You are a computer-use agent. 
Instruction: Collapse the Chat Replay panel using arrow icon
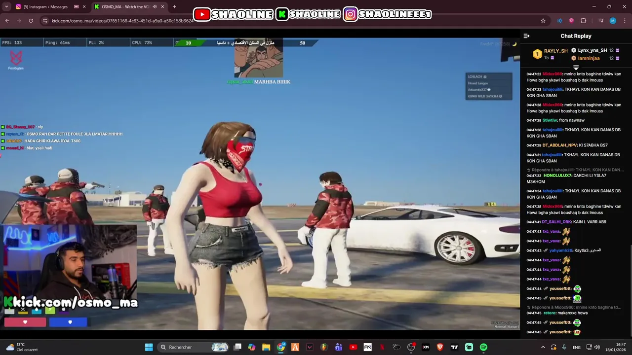526,36
